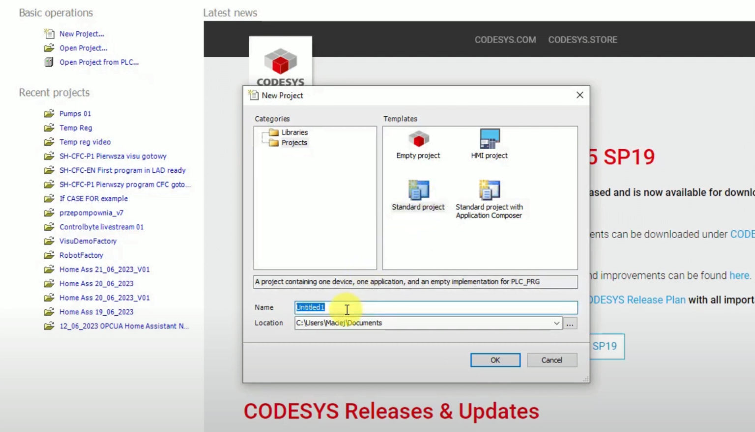Click the project Name input field
755x432 pixels.
pyautogui.click(x=436, y=307)
